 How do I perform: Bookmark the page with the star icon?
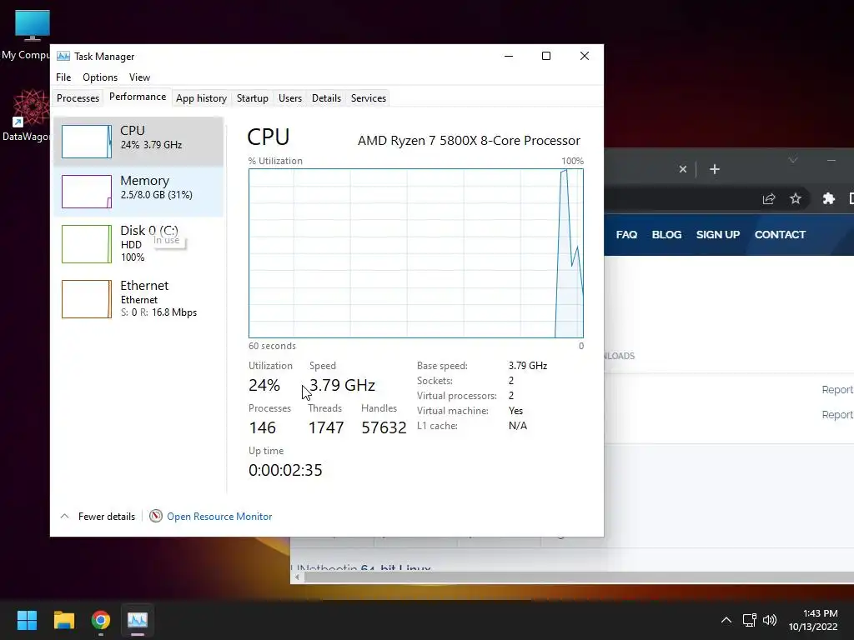coord(795,198)
